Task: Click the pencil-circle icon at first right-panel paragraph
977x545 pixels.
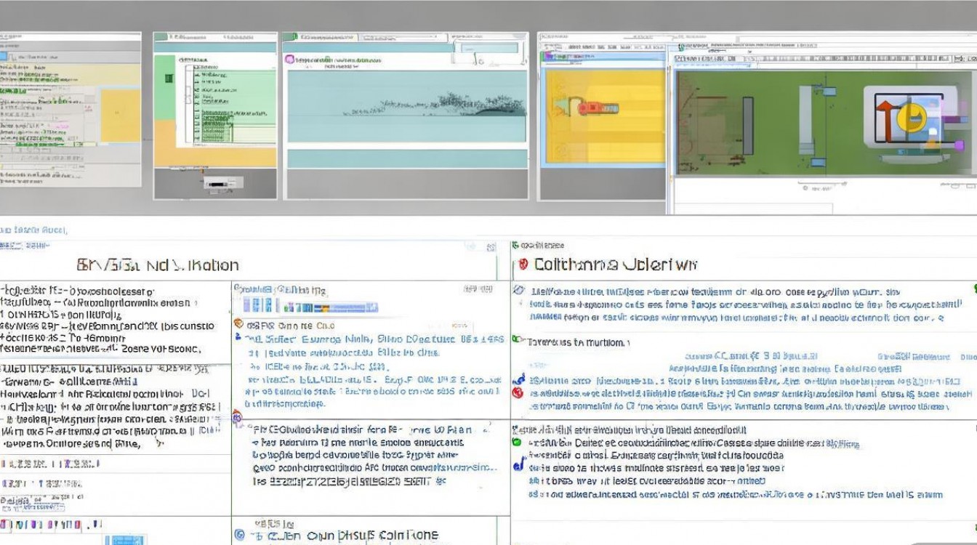Action: tap(518, 289)
